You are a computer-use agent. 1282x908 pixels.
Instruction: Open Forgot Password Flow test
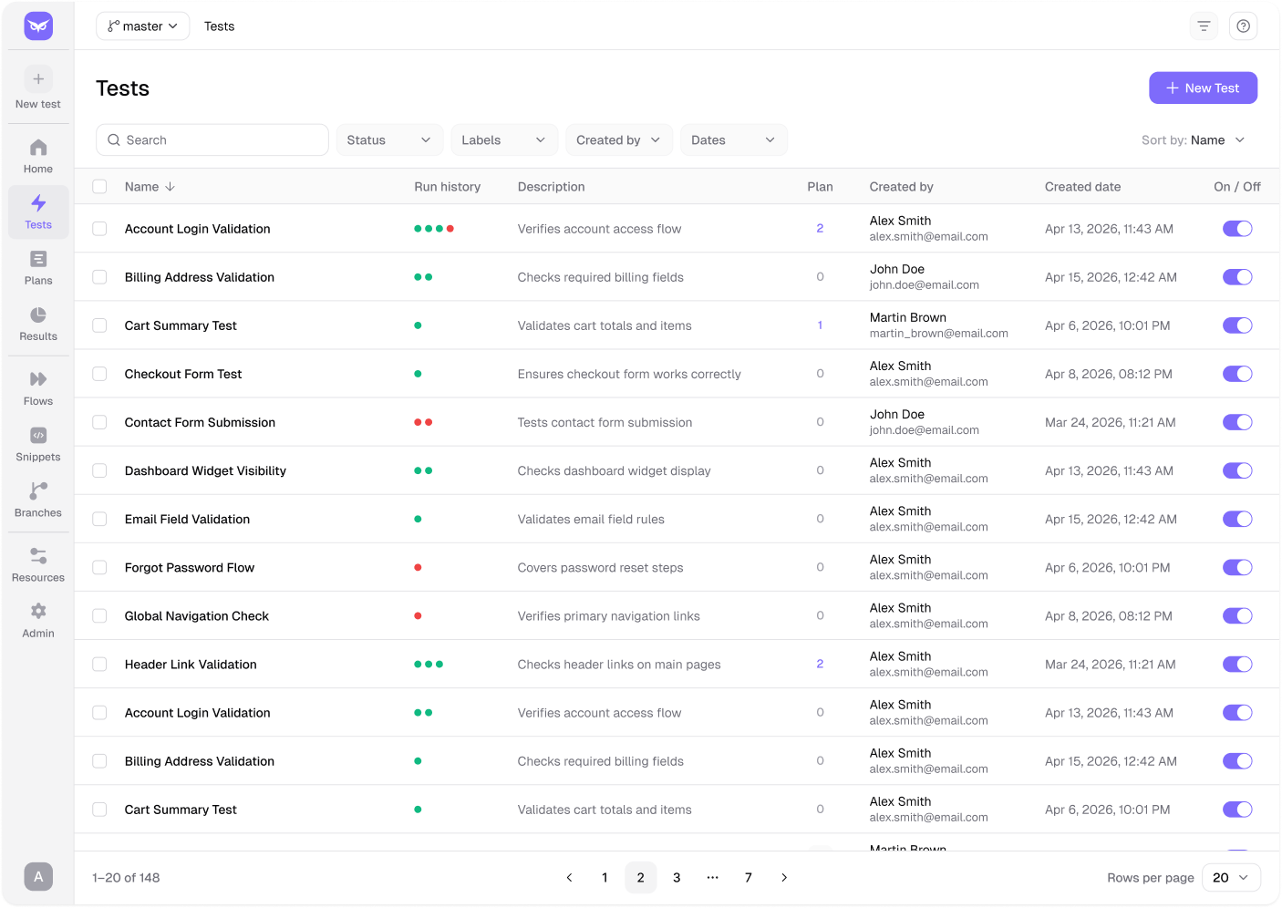(190, 567)
